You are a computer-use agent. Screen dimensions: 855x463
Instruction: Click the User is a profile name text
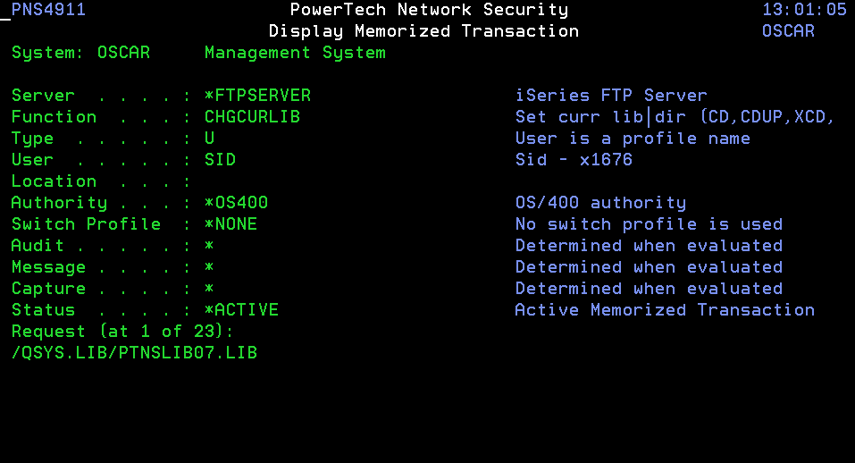(x=633, y=139)
